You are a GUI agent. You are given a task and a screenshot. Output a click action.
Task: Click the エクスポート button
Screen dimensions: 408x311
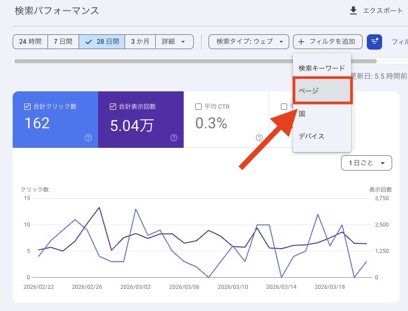(376, 11)
